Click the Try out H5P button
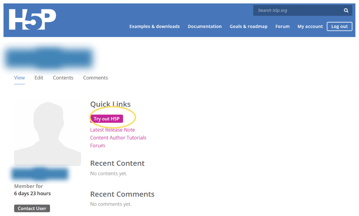The height and width of the screenshot is (216, 359). click(x=107, y=119)
